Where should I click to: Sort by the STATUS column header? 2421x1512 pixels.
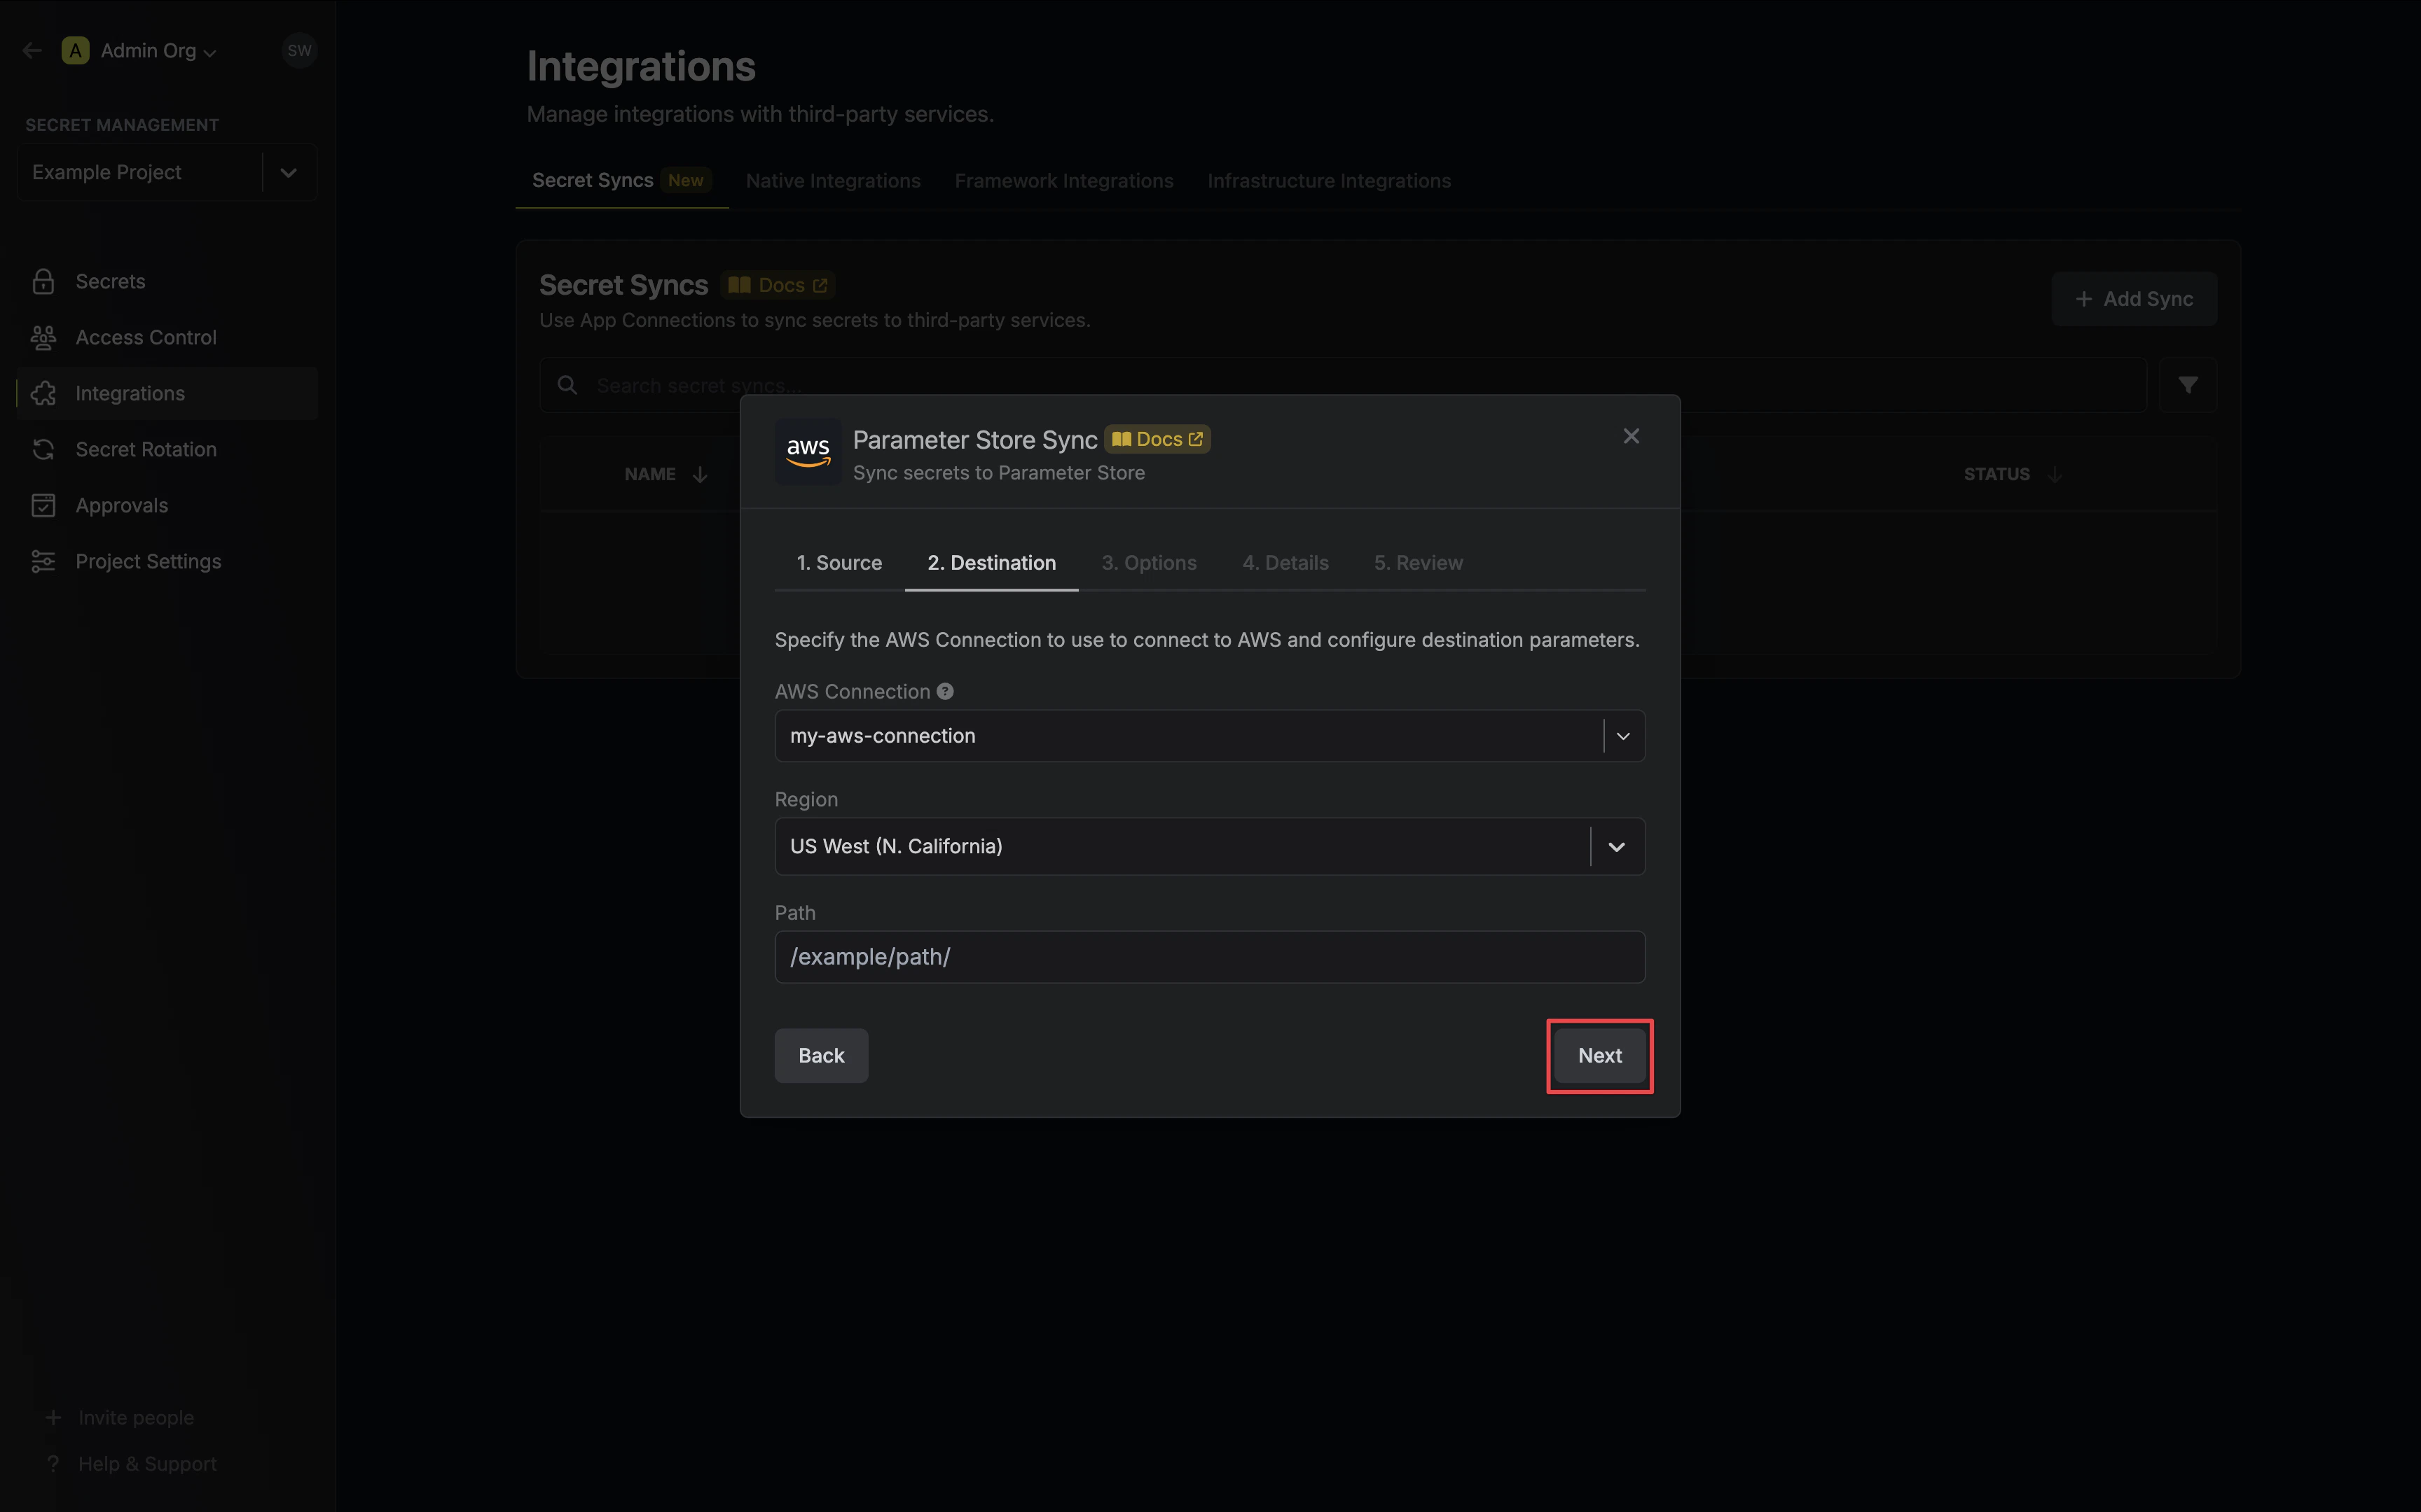tap(2012, 474)
